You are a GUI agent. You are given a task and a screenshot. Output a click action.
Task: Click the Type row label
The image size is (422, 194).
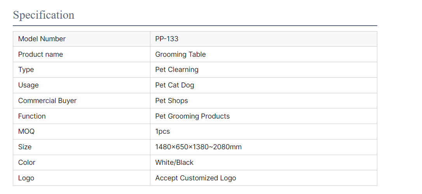26,70
